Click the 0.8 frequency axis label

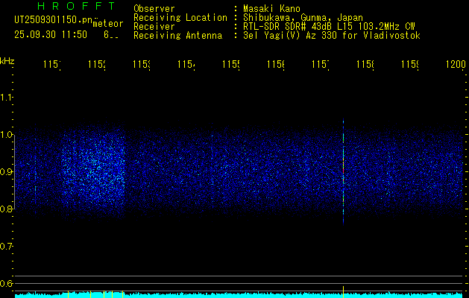pos(6,209)
